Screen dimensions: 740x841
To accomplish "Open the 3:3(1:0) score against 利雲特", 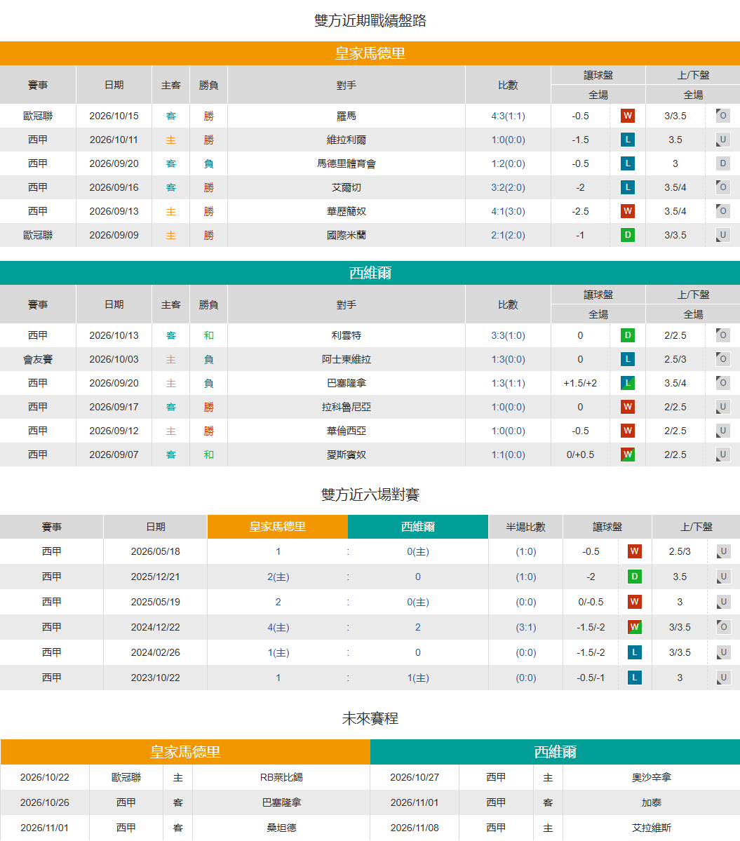I will point(508,335).
